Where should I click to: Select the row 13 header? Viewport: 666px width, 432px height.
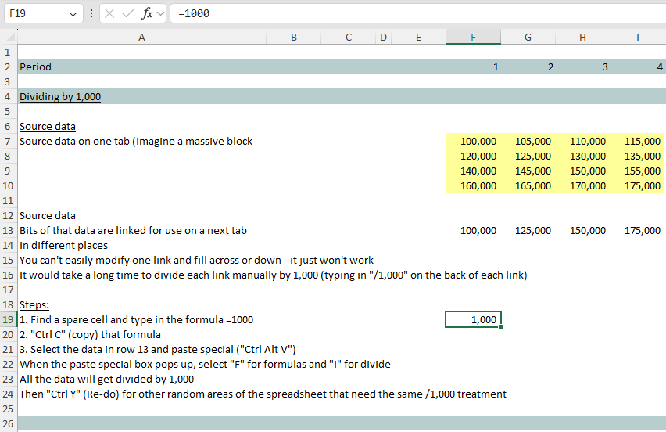click(8, 231)
